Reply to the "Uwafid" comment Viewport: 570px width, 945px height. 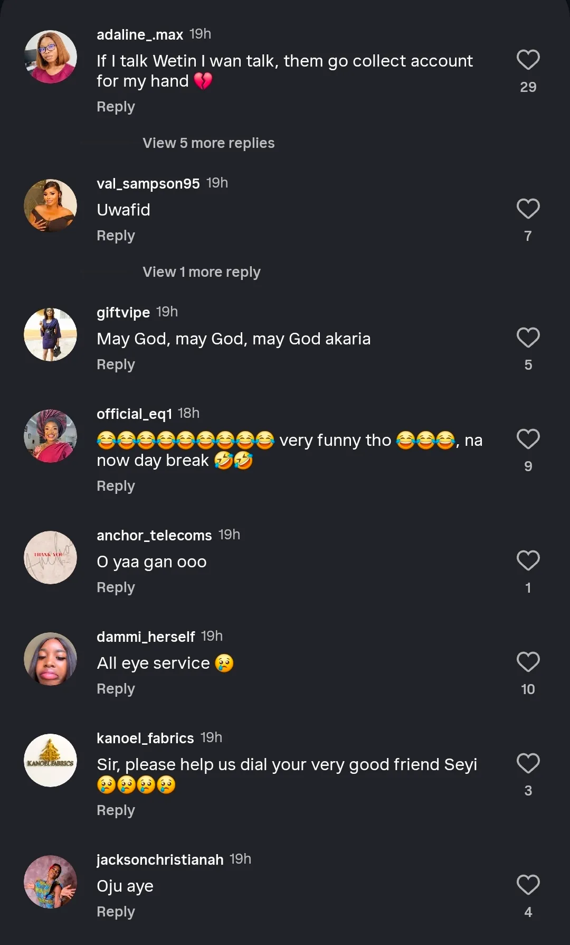(116, 236)
